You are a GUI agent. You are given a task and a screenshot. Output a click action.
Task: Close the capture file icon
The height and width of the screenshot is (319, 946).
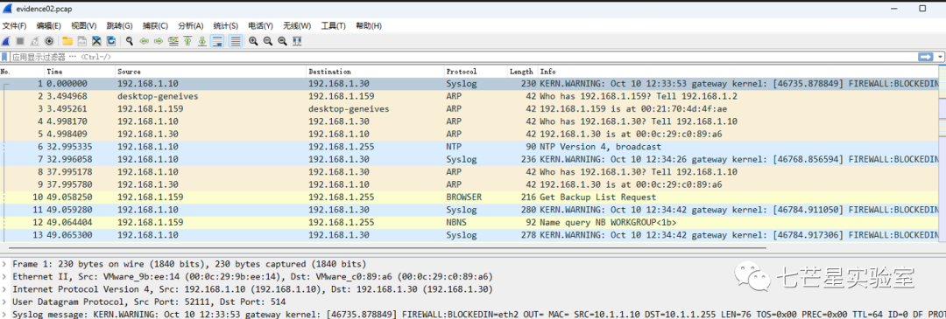pos(96,41)
